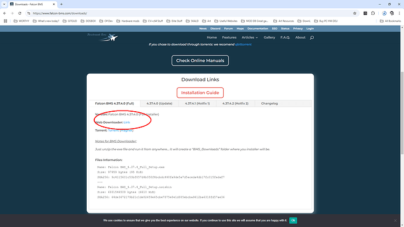Open the tab search dropdown arrow

pyautogui.click(x=4, y=4)
